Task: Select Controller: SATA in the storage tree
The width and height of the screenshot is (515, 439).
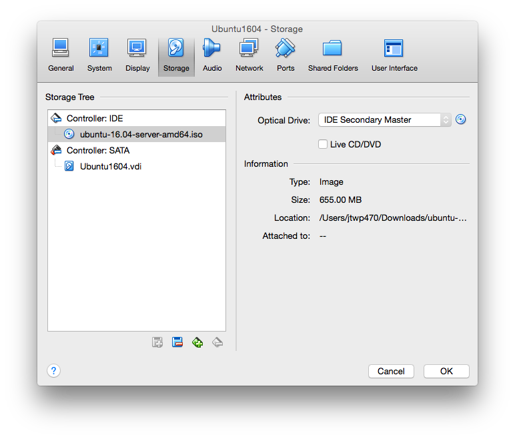Action: click(x=97, y=151)
